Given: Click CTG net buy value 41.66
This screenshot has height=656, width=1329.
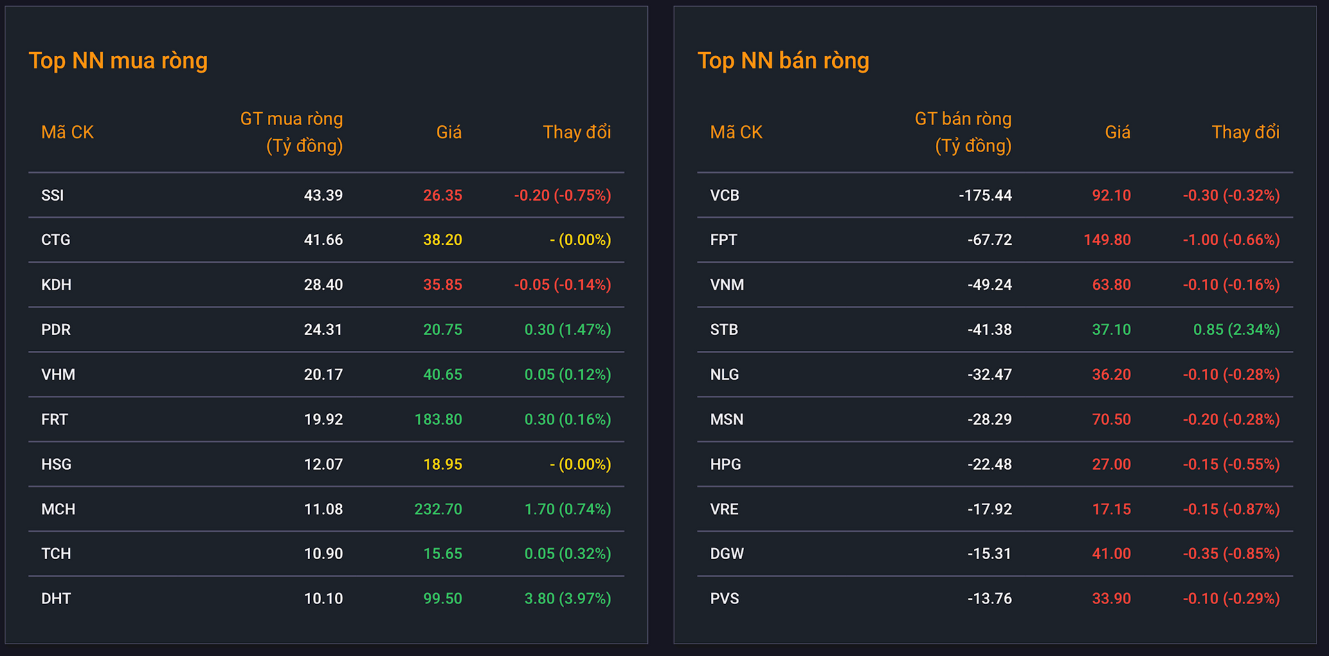Looking at the screenshot, I should coord(323,239).
